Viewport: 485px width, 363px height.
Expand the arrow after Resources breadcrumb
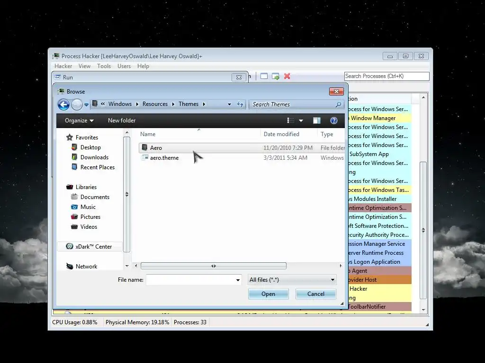[173, 104]
